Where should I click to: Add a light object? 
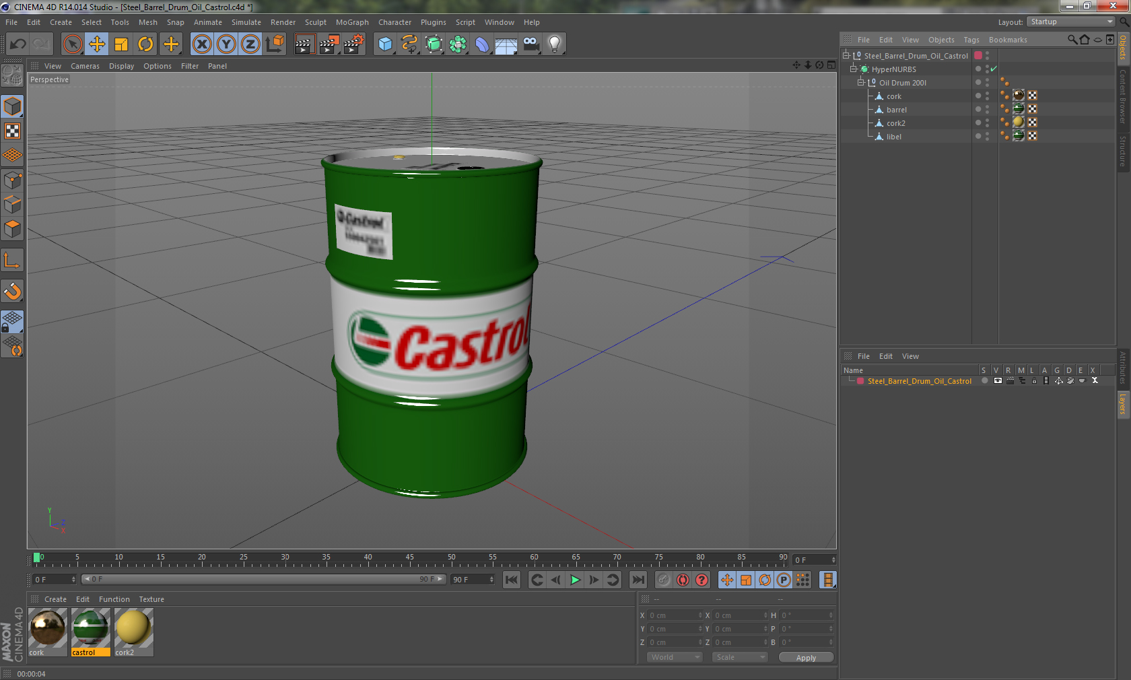(555, 44)
